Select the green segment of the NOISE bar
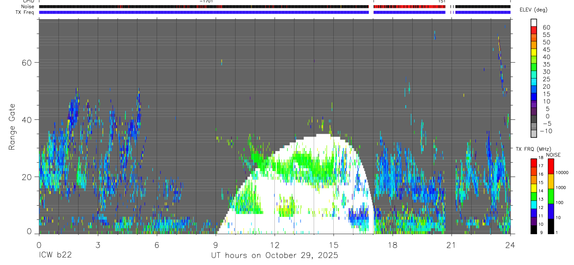 [551, 196]
